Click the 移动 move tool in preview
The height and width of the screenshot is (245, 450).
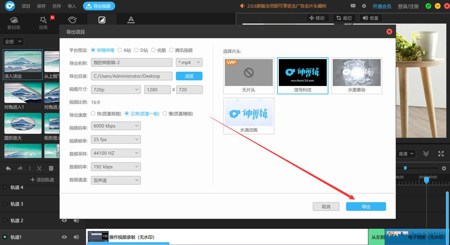[x=317, y=18]
